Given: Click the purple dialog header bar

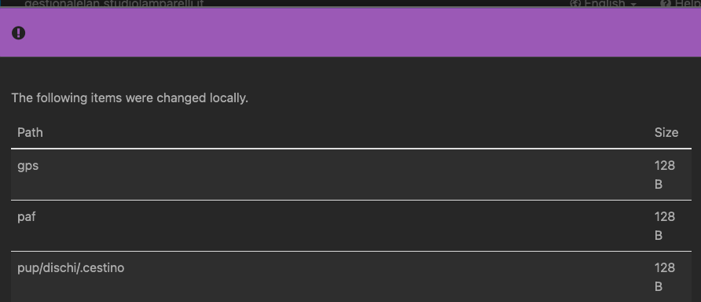Looking at the screenshot, I should click(350, 33).
